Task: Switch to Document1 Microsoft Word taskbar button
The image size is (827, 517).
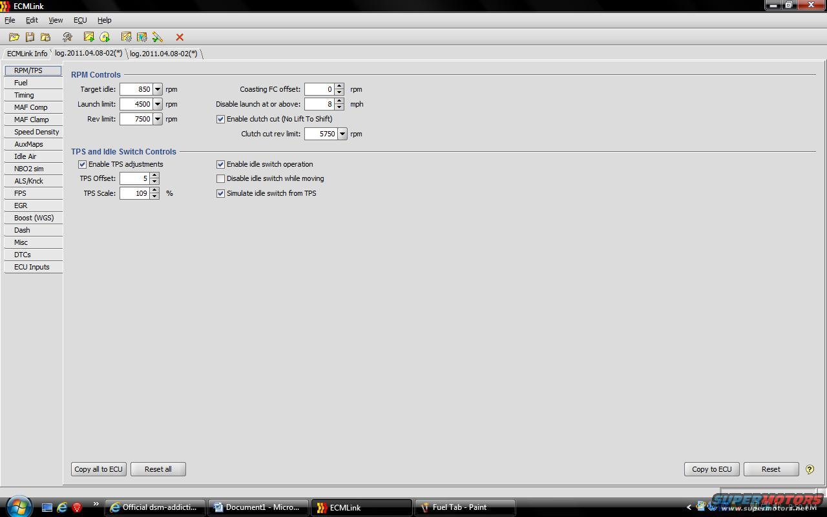Action: pyautogui.click(x=258, y=507)
